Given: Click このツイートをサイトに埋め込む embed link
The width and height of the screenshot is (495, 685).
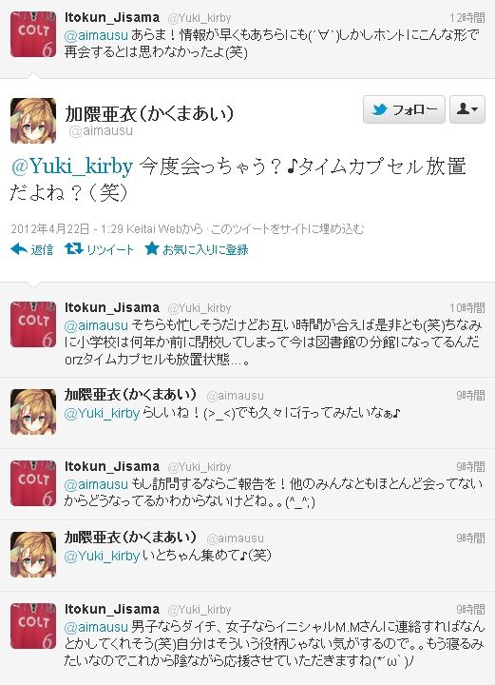Looking at the screenshot, I should click(287, 229).
